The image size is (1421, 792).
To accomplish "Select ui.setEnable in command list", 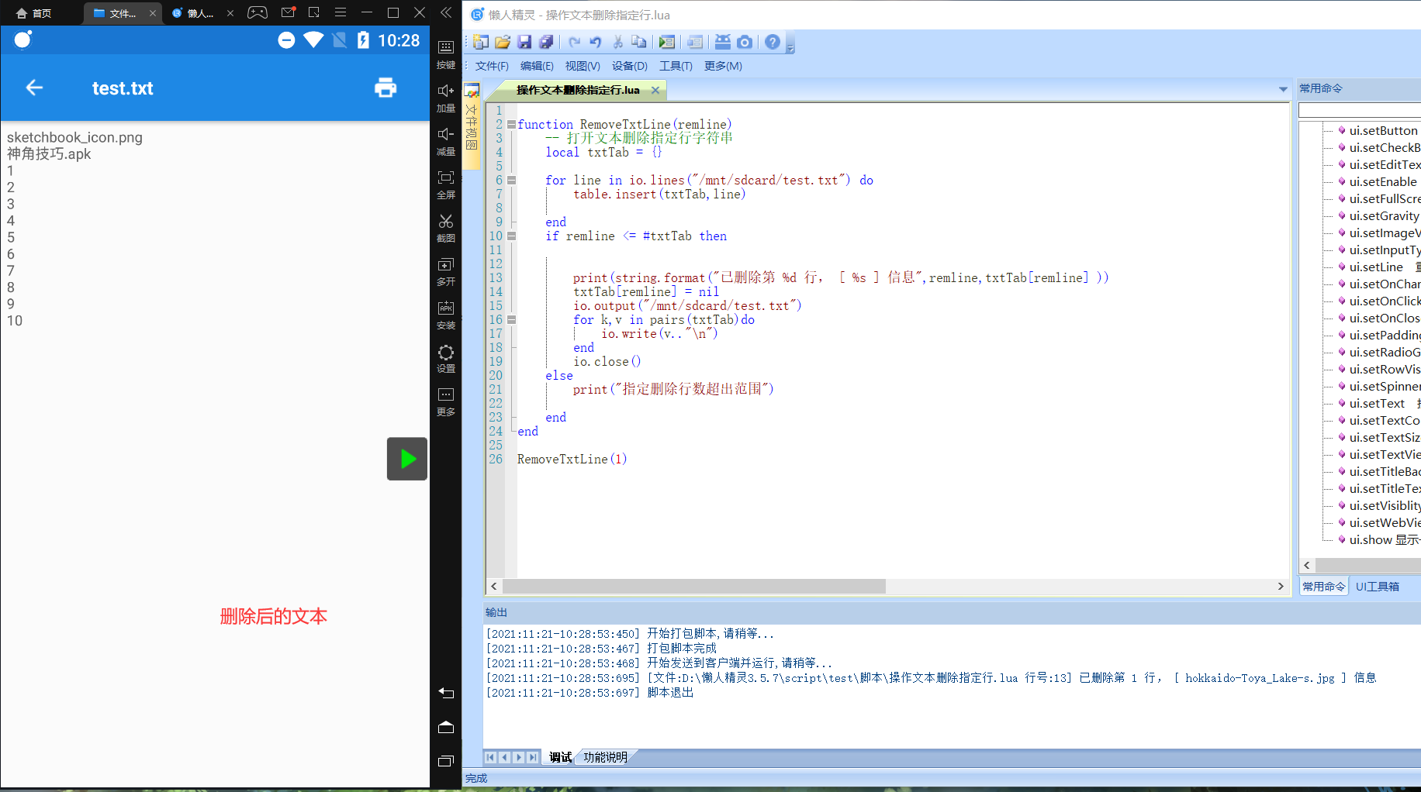I will [1382, 182].
